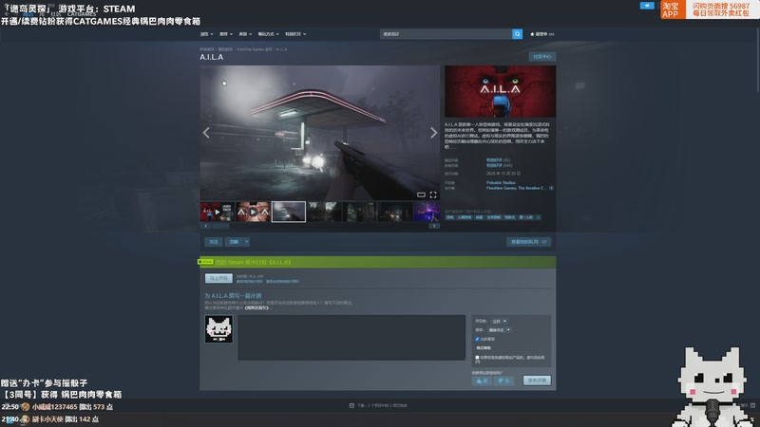Click the page vertical scrollbar at right
Image resolution: width=760 pixels, height=427 pixels.
click(757, 58)
